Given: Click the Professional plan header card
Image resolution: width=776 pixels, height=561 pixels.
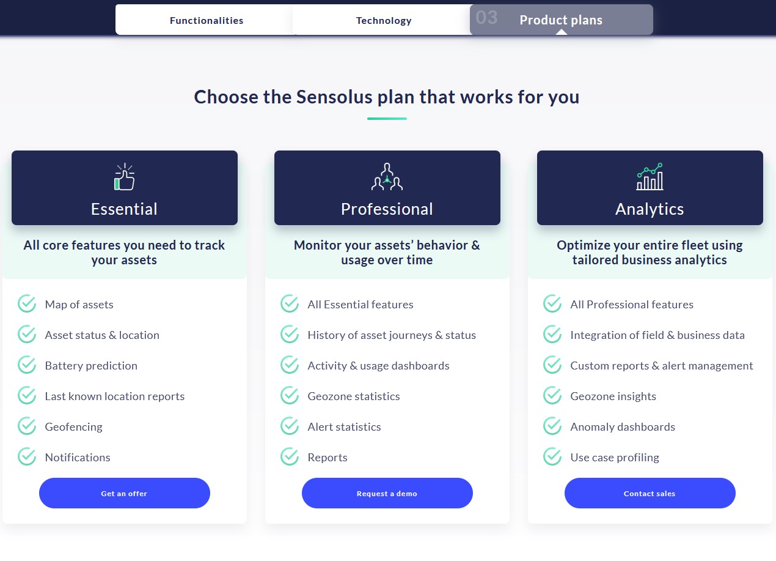Looking at the screenshot, I should (x=387, y=188).
